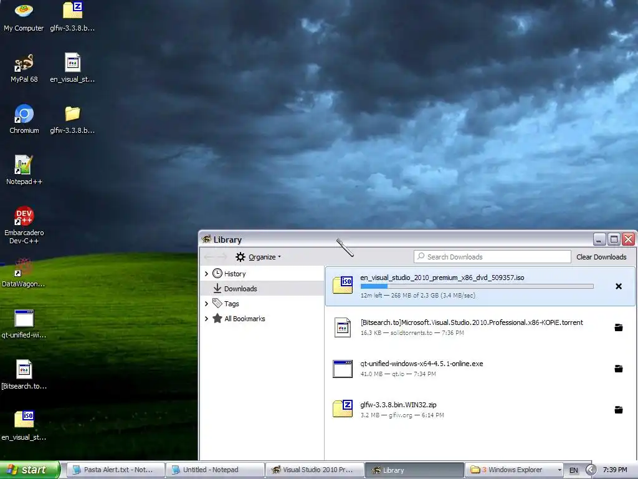Image resolution: width=638 pixels, height=479 pixels.
Task: Select en_visual_st... file icon beside MyPal 68
Action: tap(72, 68)
